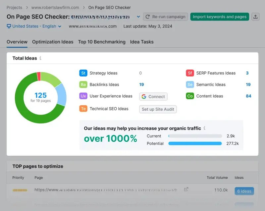Click the User Experience Ux icon
The width and height of the screenshot is (265, 211).
tap(83, 96)
